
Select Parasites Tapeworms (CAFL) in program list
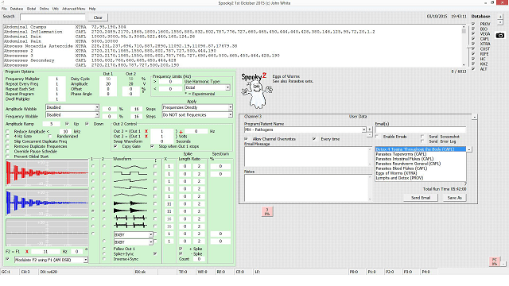401,154
